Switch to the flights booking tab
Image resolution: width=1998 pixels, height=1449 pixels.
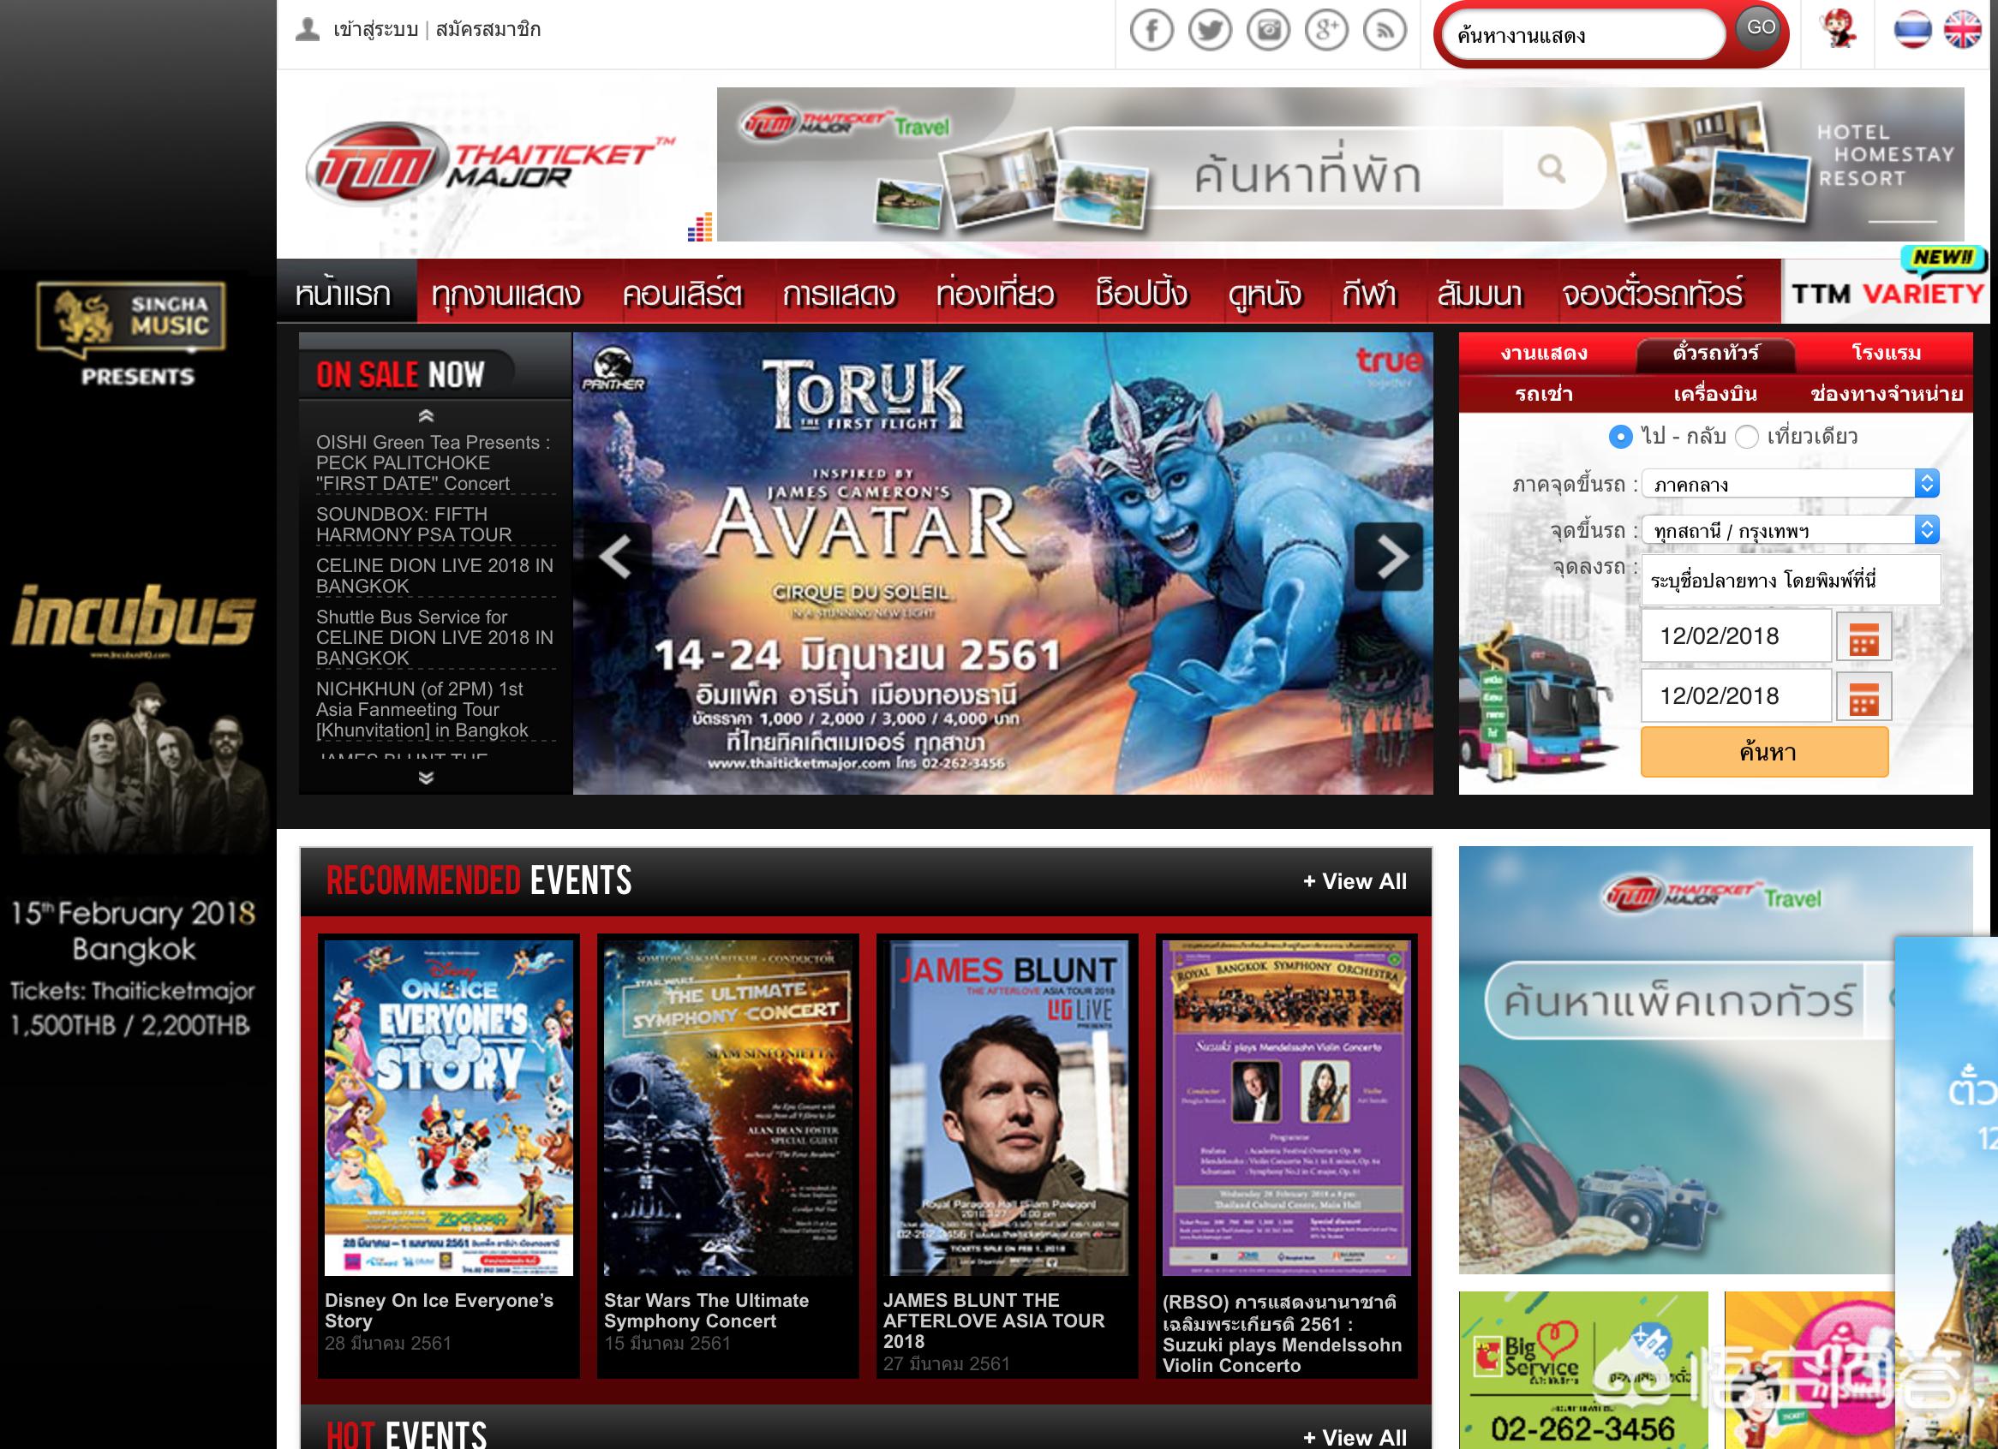click(x=1715, y=393)
